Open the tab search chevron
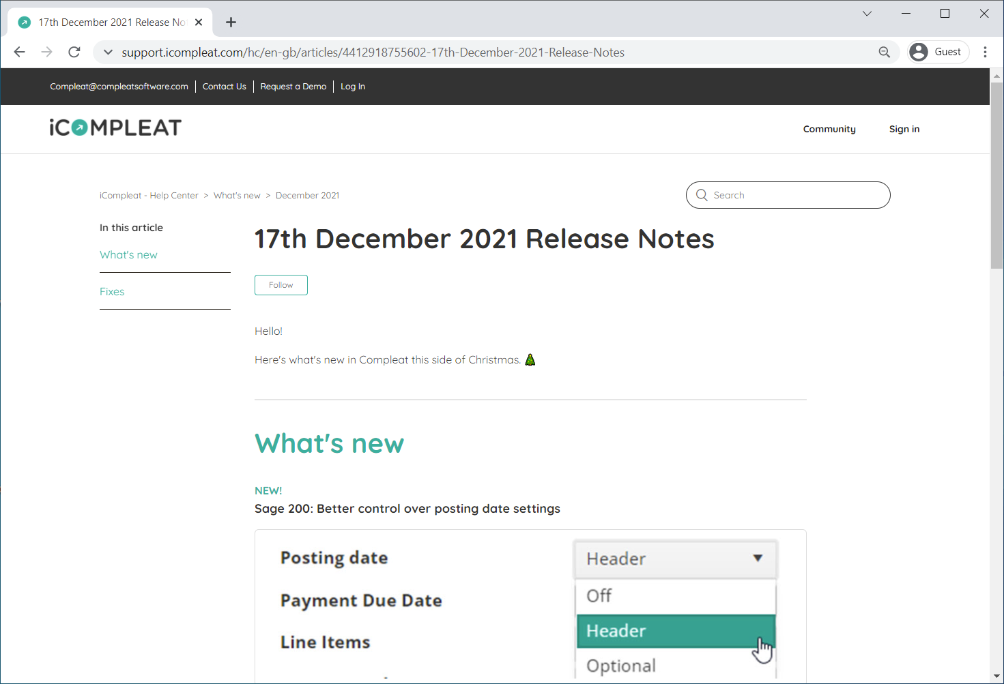 point(867,14)
